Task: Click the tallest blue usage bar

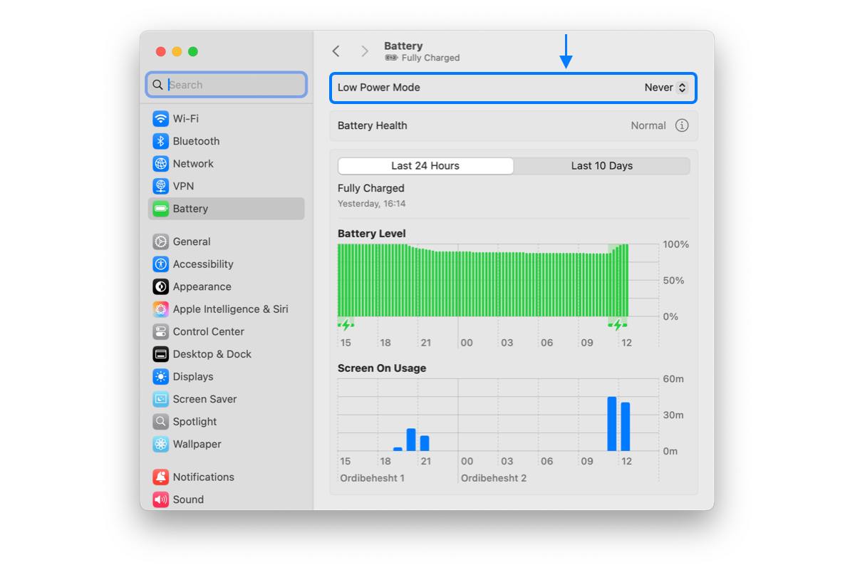Action: [612, 424]
